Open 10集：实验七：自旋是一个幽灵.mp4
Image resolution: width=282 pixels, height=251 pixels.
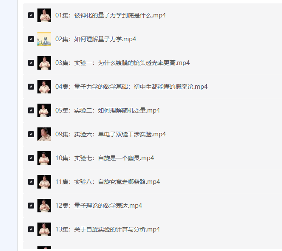(105, 158)
